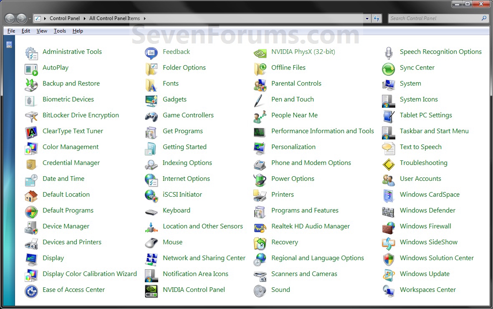Open the View menu
The height and width of the screenshot is (309, 493).
42,30
